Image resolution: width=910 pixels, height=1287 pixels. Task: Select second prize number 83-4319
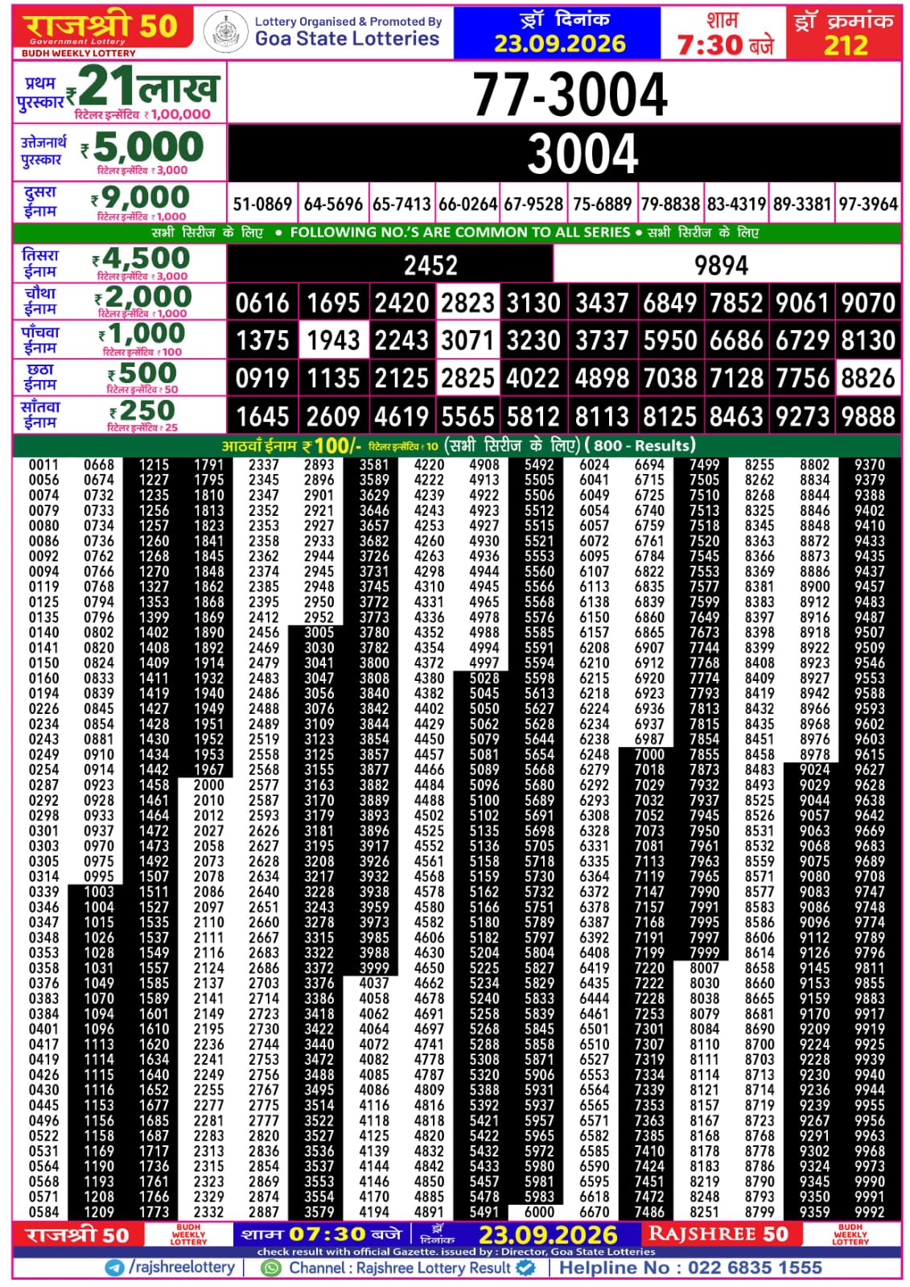click(736, 204)
